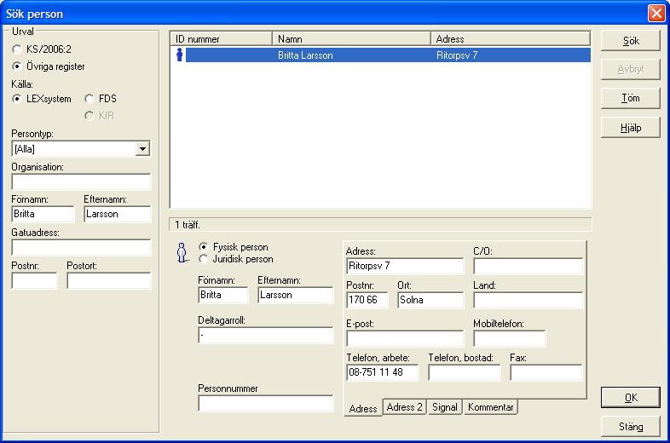Switch to the Adress tab
The image size is (670, 443).
tap(363, 408)
